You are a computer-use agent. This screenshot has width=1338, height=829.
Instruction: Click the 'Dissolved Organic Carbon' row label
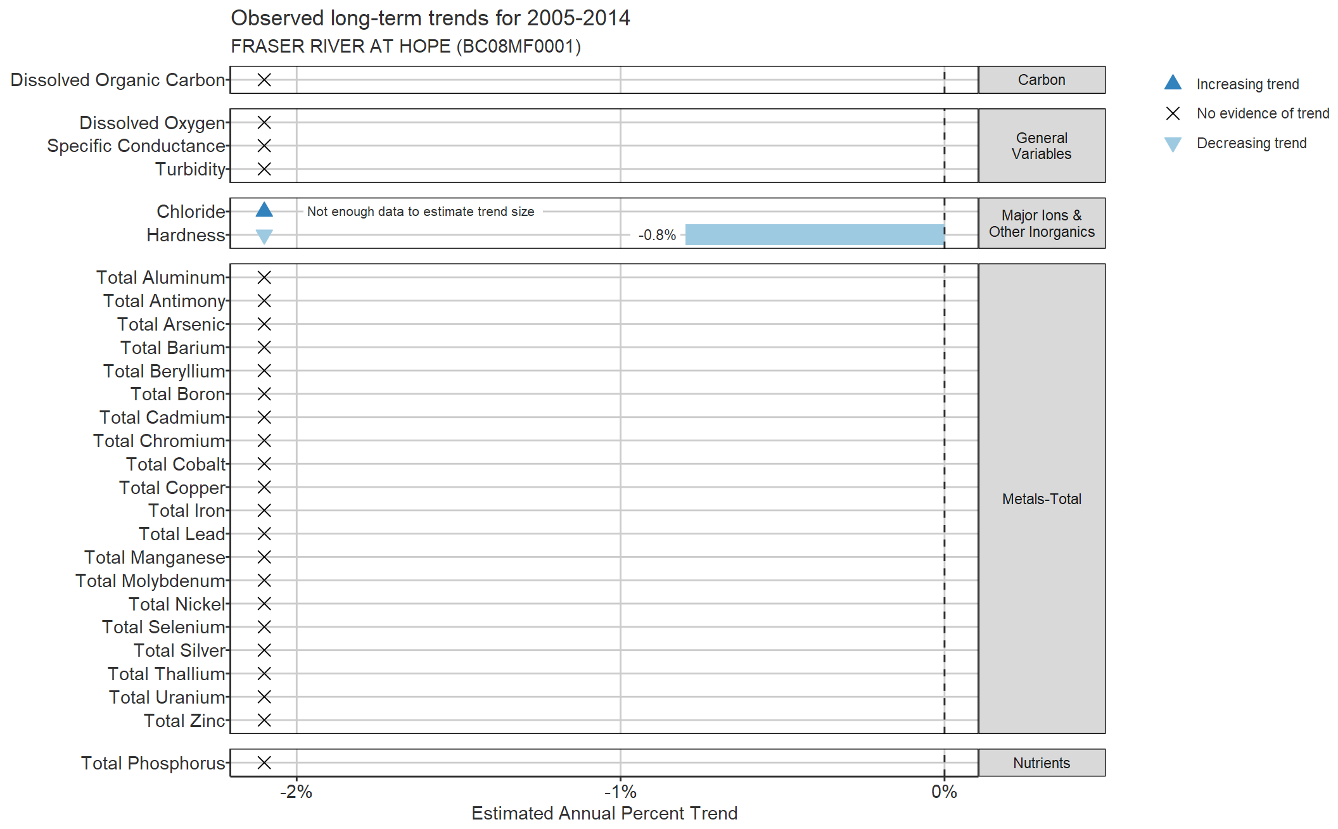pyautogui.click(x=118, y=80)
